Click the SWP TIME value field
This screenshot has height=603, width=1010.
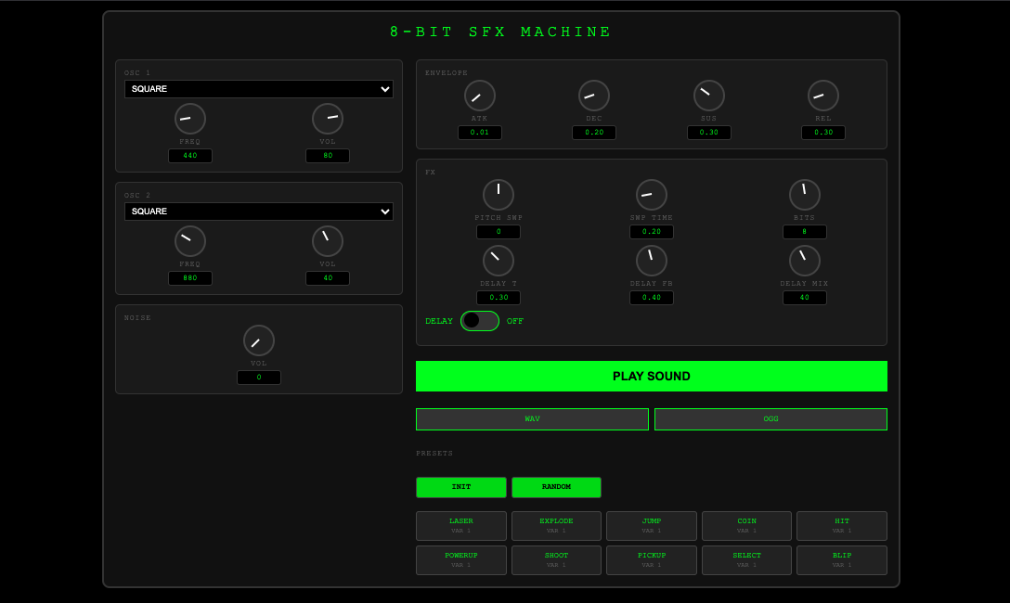[x=652, y=232]
